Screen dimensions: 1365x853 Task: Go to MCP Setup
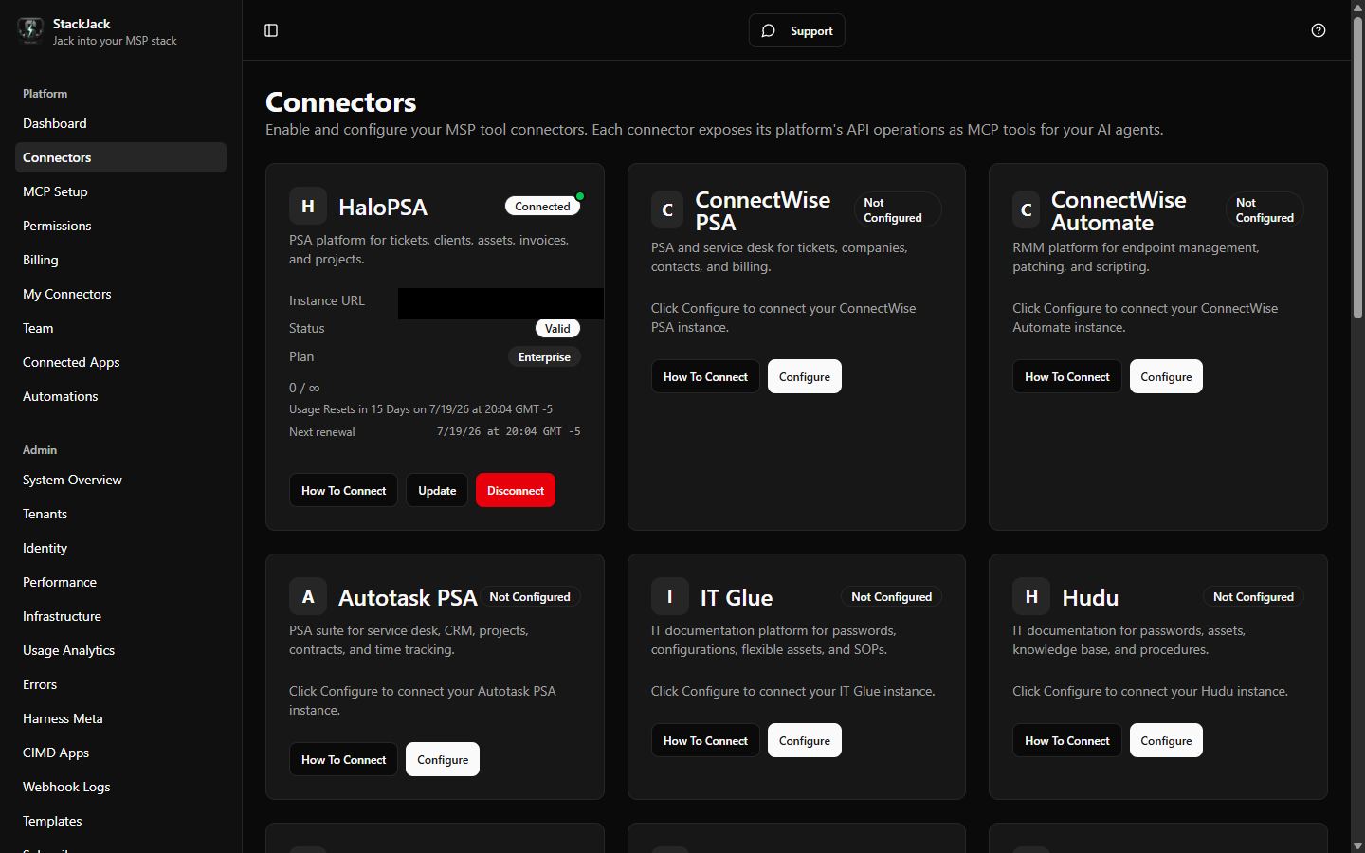120,191
